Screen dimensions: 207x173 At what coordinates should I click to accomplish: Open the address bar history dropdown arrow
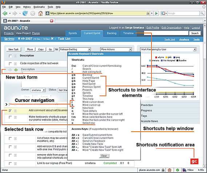click(152, 13)
